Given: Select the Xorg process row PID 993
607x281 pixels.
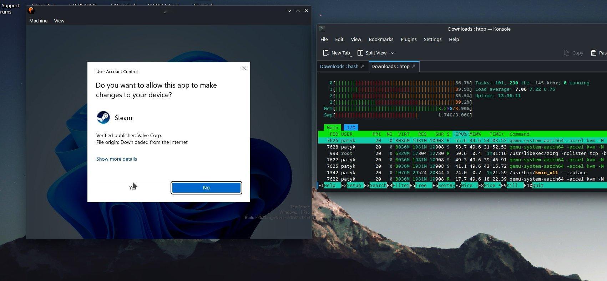Looking at the screenshot, I should click(x=462, y=153).
